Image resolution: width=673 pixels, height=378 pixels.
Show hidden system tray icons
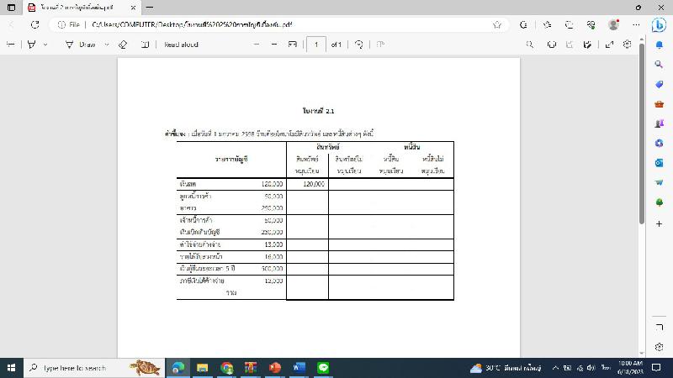tap(555, 368)
